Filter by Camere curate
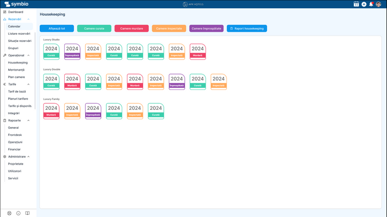This screenshot has height=217, width=387. pos(94,28)
